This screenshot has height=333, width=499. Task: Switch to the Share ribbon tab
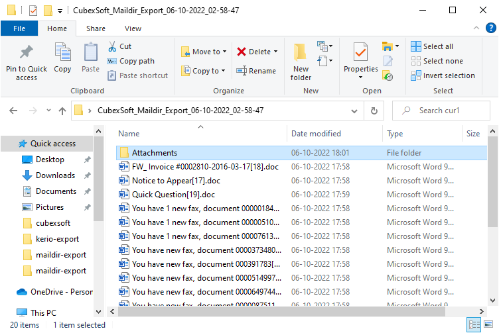(96, 28)
